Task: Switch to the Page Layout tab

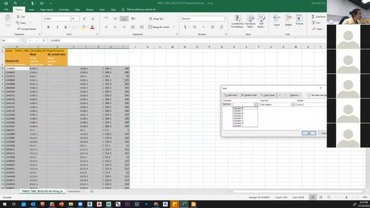Action: (x=46, y=10)
